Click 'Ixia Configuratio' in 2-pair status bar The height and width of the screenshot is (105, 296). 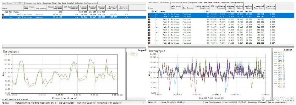tap(67, 103)
